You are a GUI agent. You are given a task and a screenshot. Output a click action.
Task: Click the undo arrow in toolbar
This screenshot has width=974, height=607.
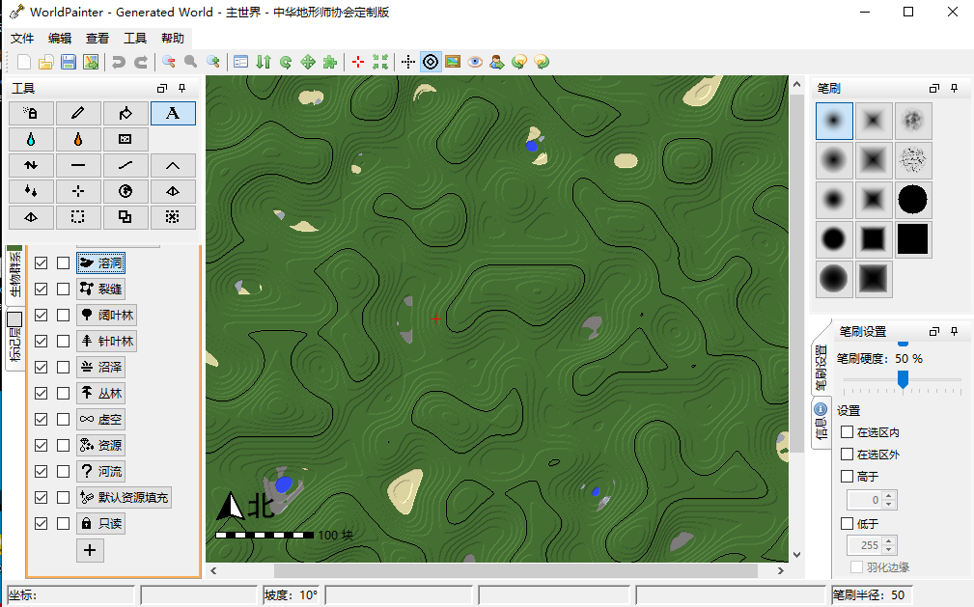coord(118,62)
